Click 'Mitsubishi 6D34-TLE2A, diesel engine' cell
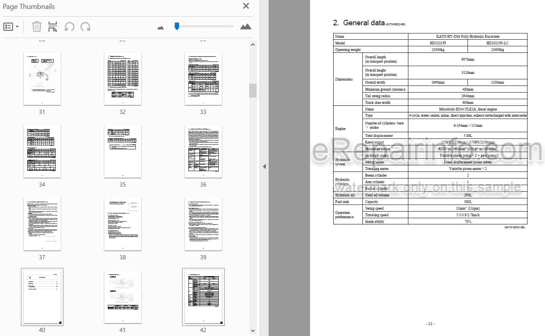 (468, 109)
